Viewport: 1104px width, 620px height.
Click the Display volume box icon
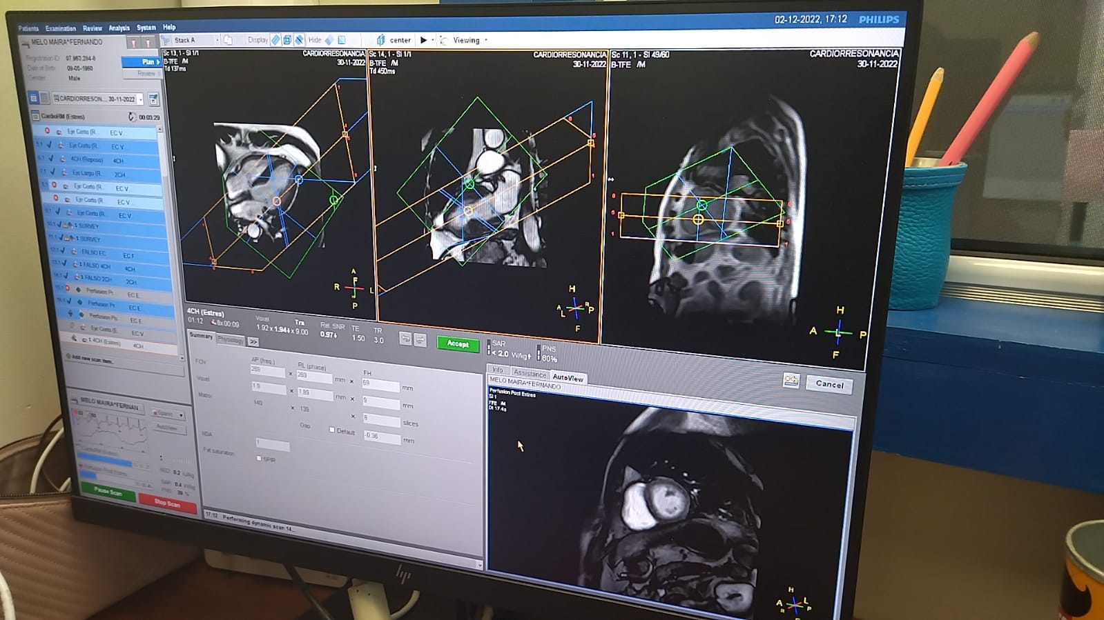[287, 40]
